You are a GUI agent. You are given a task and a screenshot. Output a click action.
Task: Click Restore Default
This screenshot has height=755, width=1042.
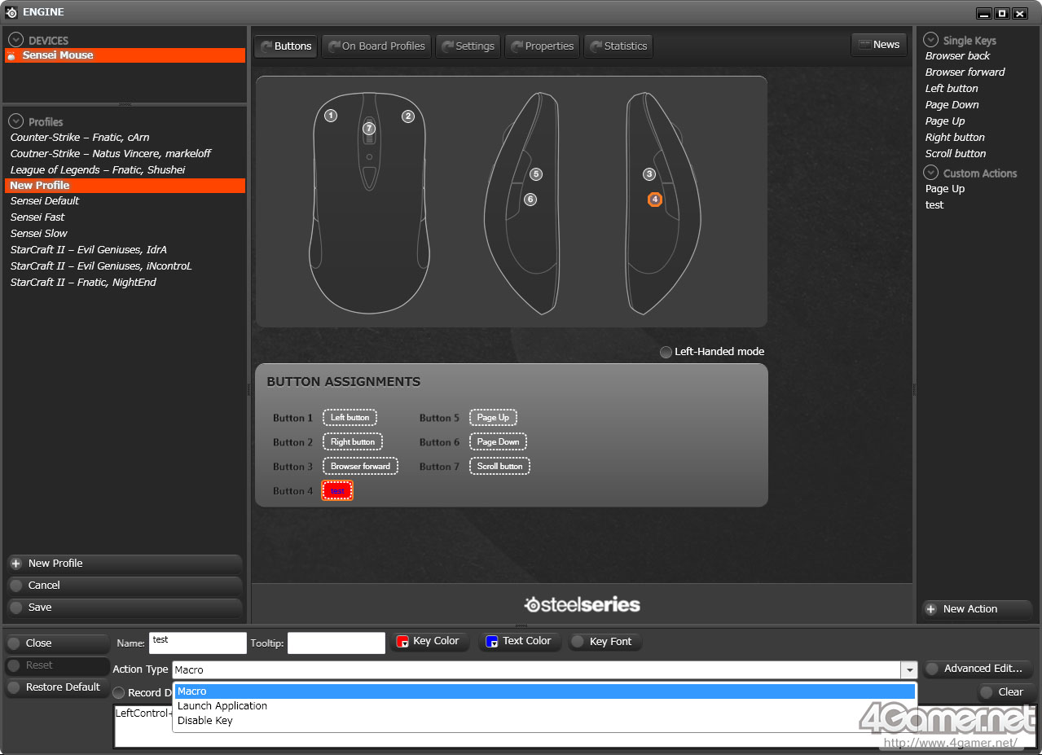57,687
